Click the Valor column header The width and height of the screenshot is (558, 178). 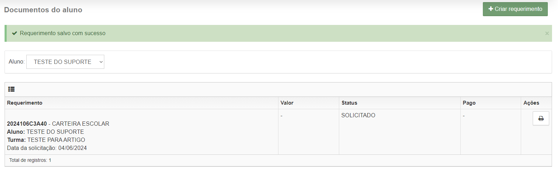point(287,103)
